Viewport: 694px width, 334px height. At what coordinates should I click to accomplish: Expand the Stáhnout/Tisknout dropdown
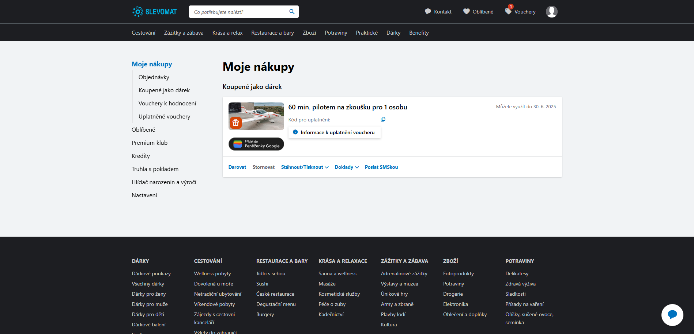(305, 167)
